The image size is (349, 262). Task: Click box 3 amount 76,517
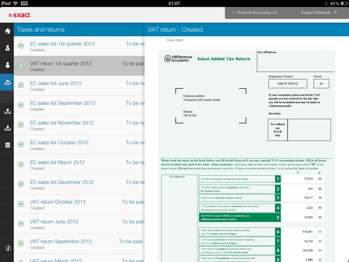point(309,198)
